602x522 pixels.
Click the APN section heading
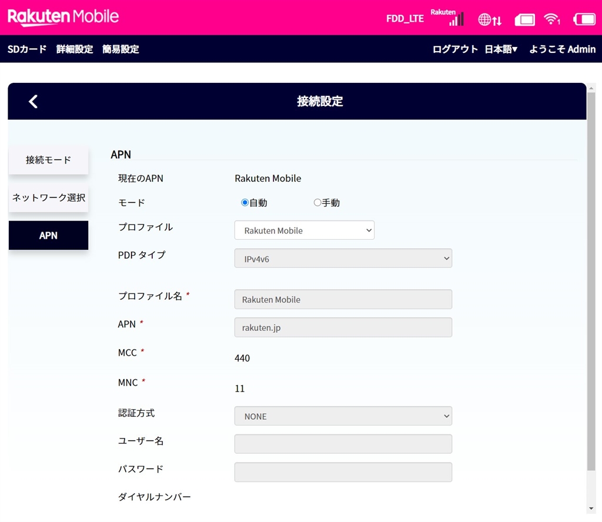[x=121, y=155]
